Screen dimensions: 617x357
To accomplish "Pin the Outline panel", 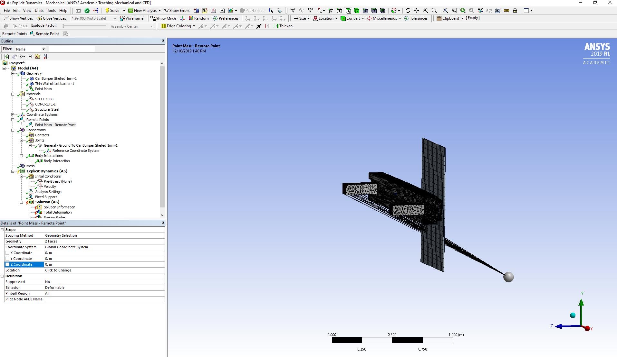I will pos(163,41).
